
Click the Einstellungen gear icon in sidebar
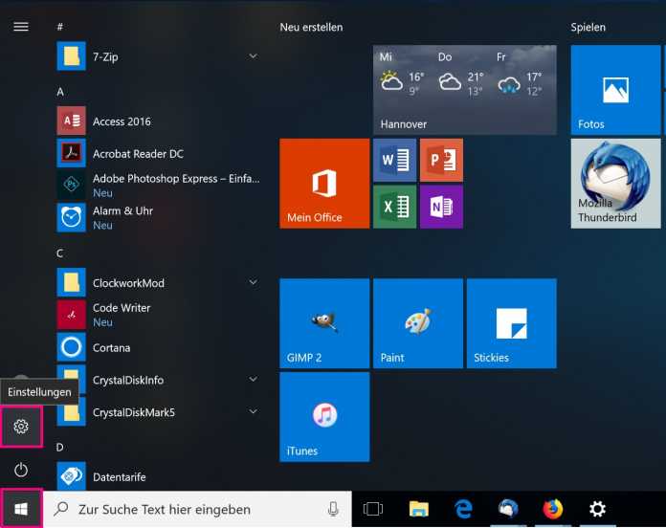pyautogui.click(x=21, y=427)
